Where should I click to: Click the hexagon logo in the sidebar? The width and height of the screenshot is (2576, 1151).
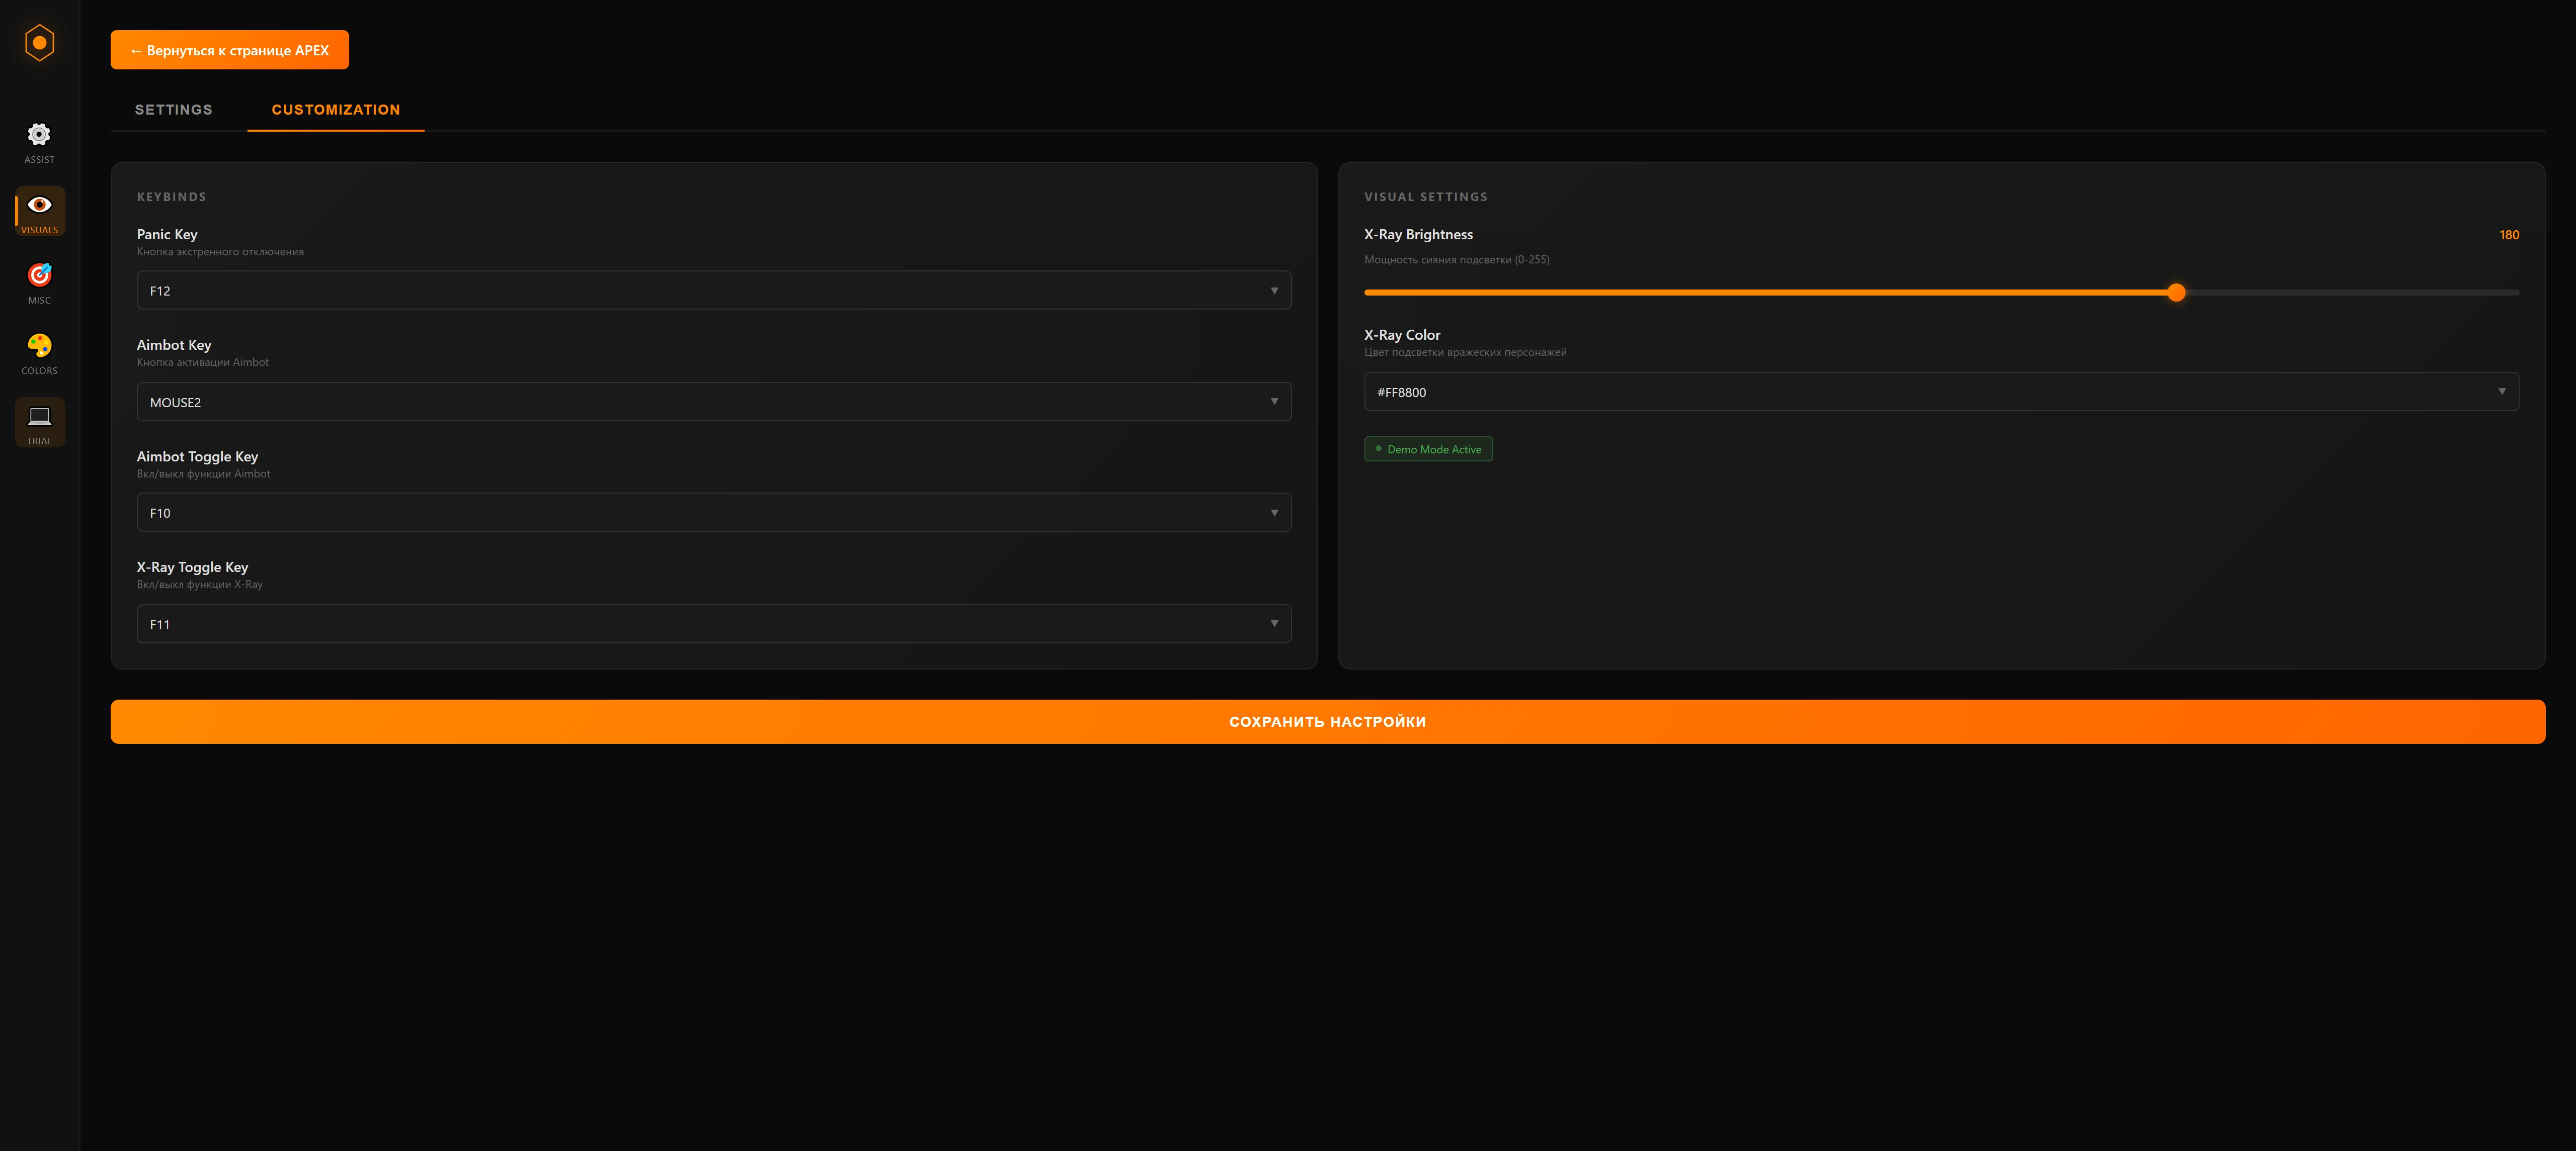pos(39,43)
